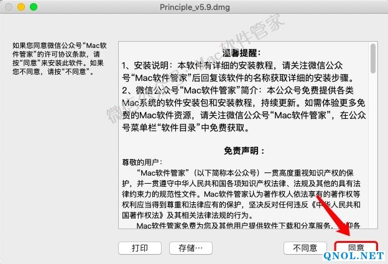Image resolution: width=388 pixels, height=264 pixels.
Task: Click the 同意 (Agree) button
Action: pyautogui.click(x=356, y=247)
